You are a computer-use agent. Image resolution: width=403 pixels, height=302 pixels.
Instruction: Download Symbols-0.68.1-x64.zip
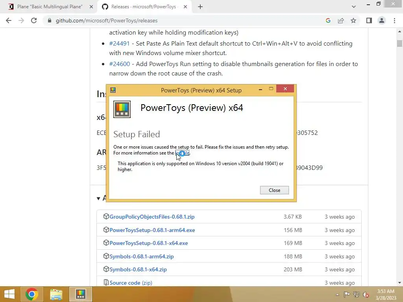(138, 270)
